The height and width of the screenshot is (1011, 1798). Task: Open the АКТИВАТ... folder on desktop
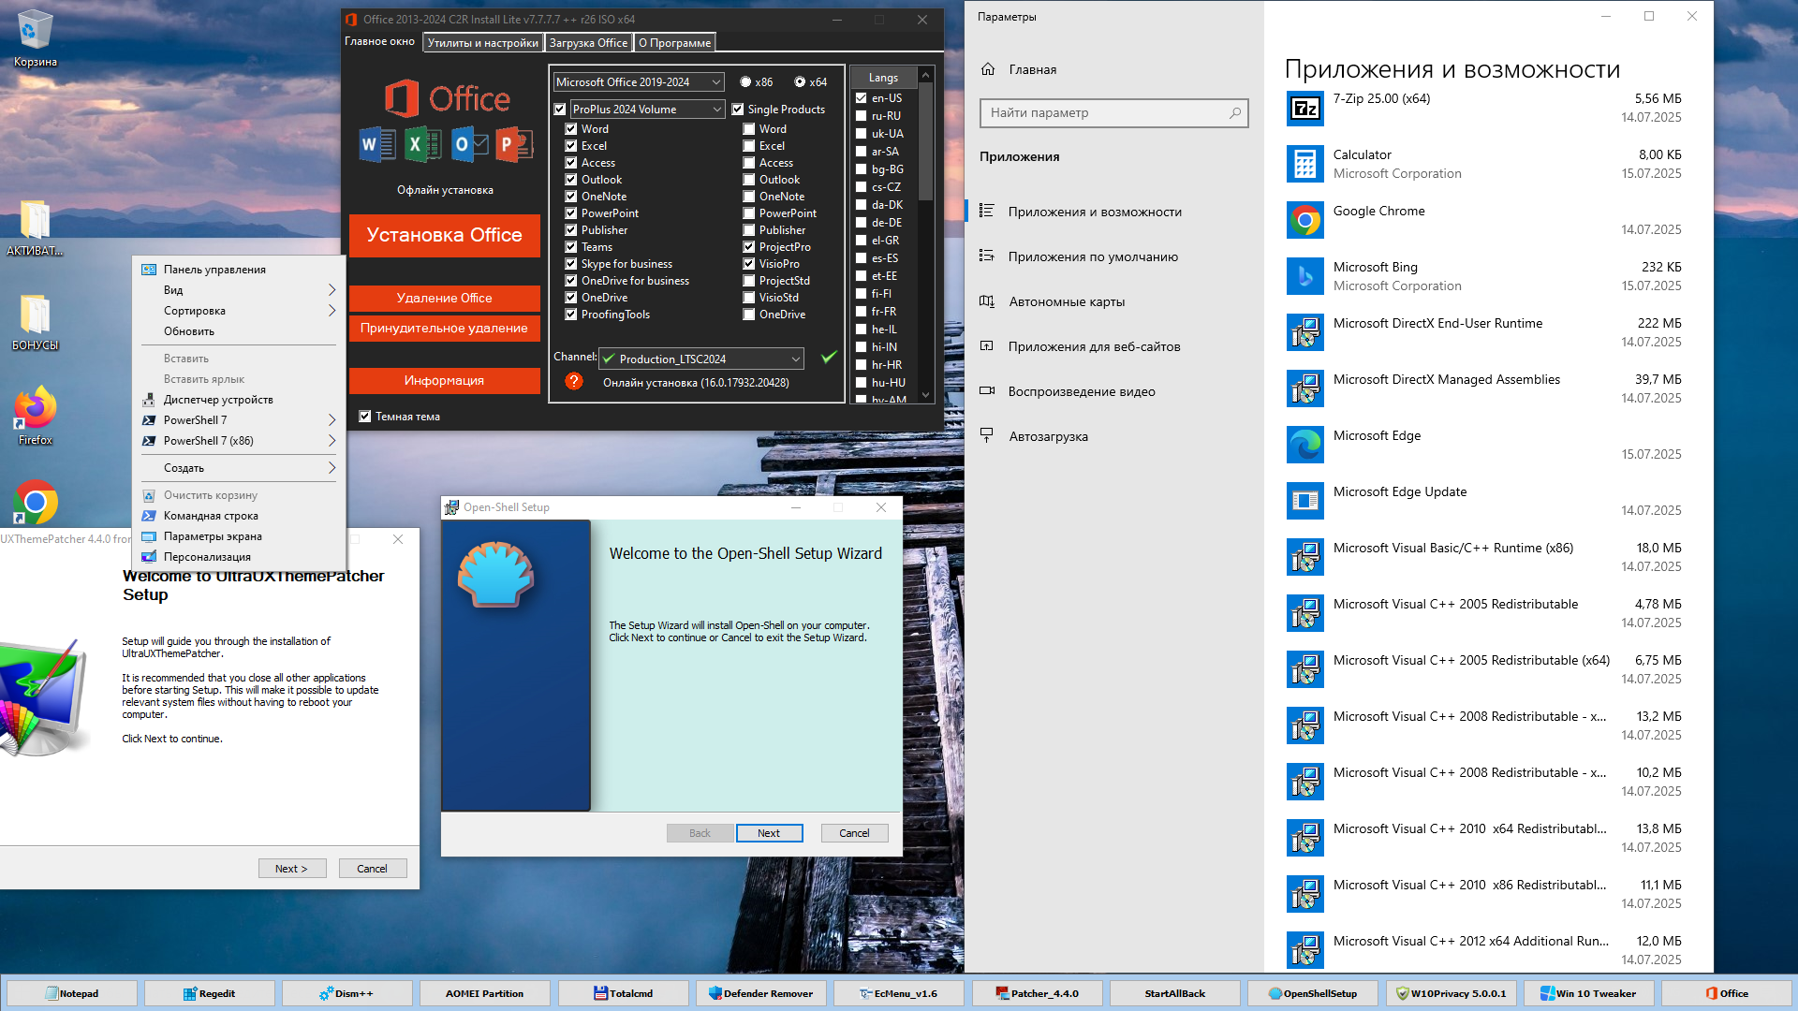coord(35,227)
